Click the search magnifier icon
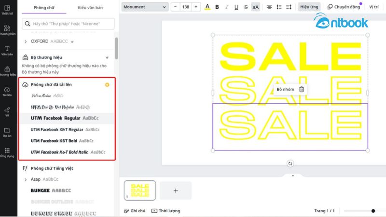The image size is (386, 217). [28, 24]
